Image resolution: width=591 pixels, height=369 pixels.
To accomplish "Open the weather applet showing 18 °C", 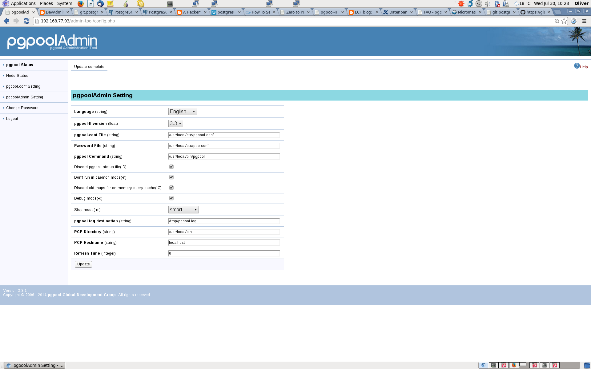I will pyautogui.click(x=522, y=4).
